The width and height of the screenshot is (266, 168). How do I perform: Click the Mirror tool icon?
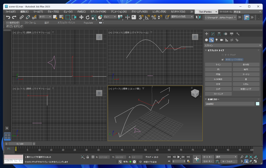tap(198, 17)
